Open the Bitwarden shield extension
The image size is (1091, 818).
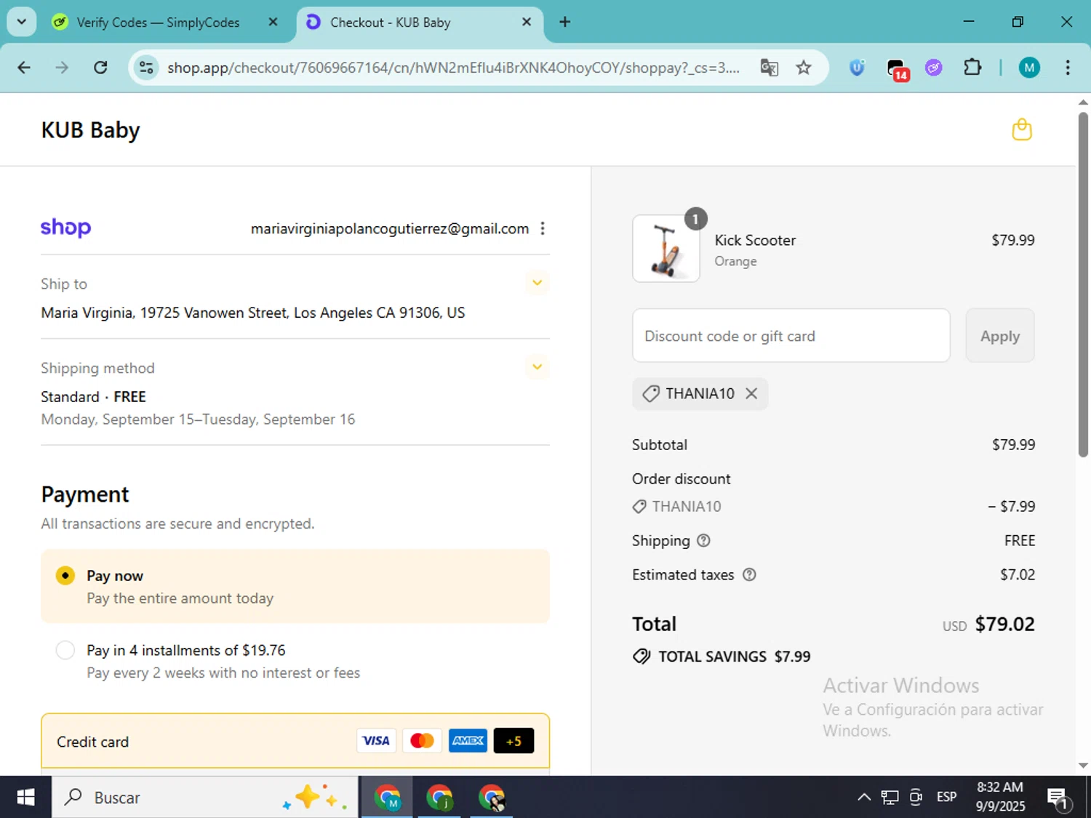857,68
